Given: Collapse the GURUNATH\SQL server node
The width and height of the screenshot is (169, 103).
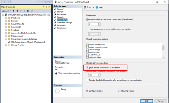Looking at the screenshot, I should click(3, 15).
